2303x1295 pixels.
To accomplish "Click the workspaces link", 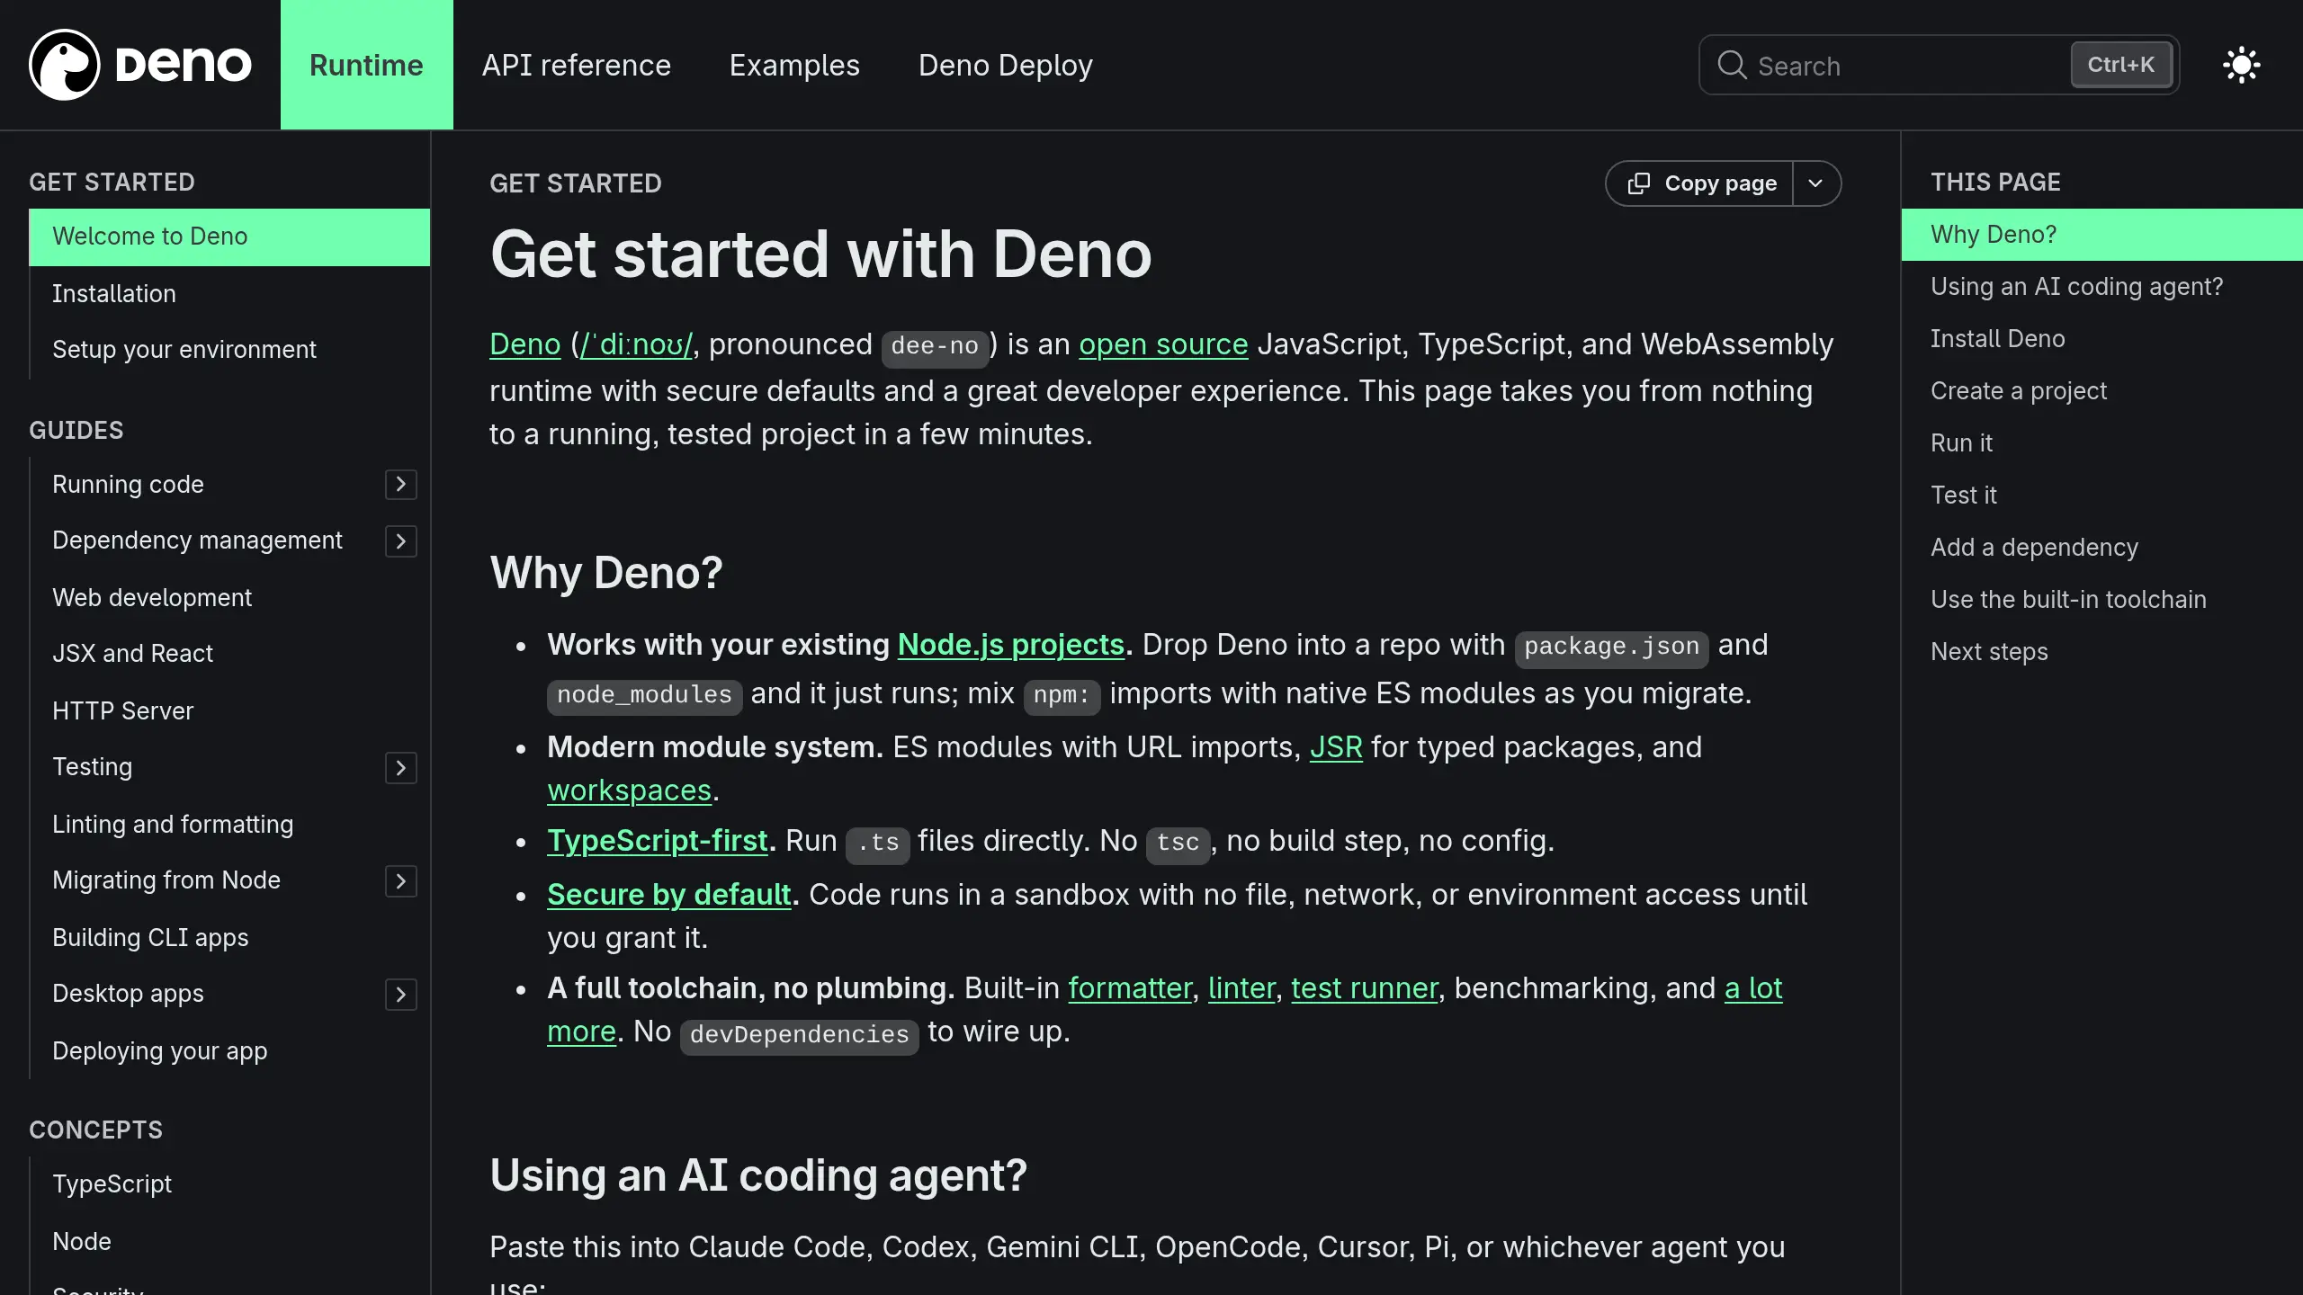I will click(x=630, y=790).
